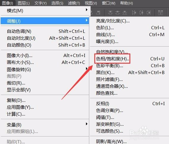Expand the 调整(J) submenu arrow
The height and width of the screenshot is (144, 169).
point(87,20)
